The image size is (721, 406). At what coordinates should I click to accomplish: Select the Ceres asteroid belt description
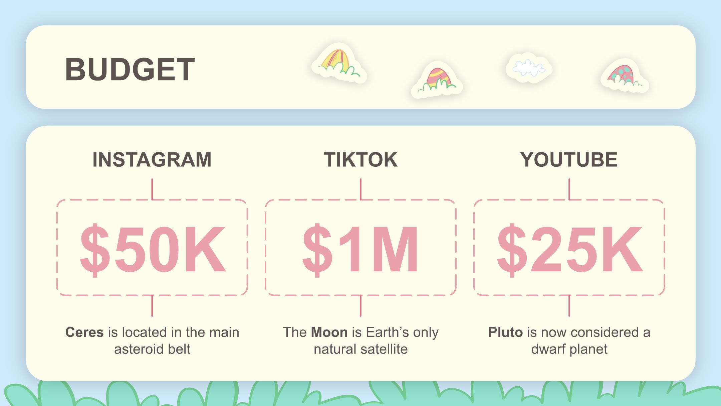click(x=152, y=341)
